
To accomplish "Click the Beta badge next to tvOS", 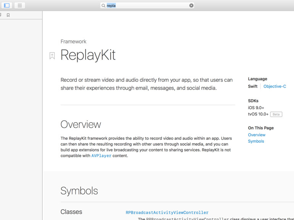I will pyautogui.click(x=276, y=114).
